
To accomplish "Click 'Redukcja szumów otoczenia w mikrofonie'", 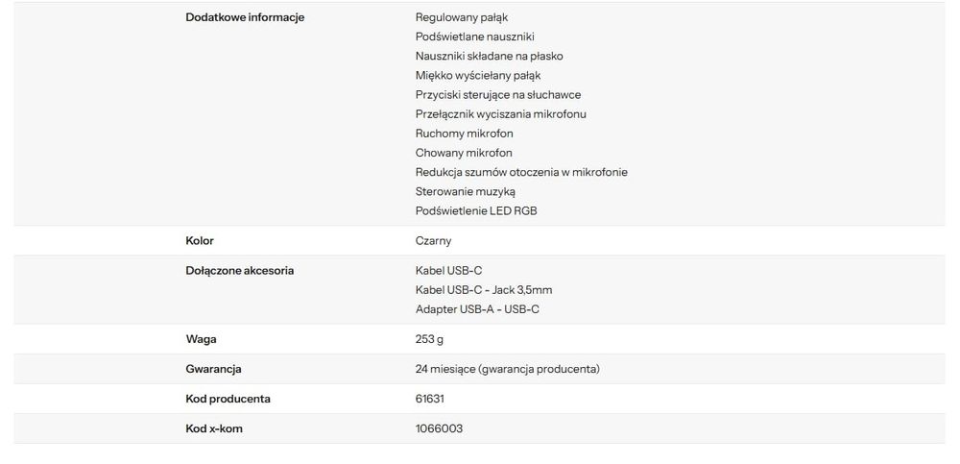I will tap(521, 172).
